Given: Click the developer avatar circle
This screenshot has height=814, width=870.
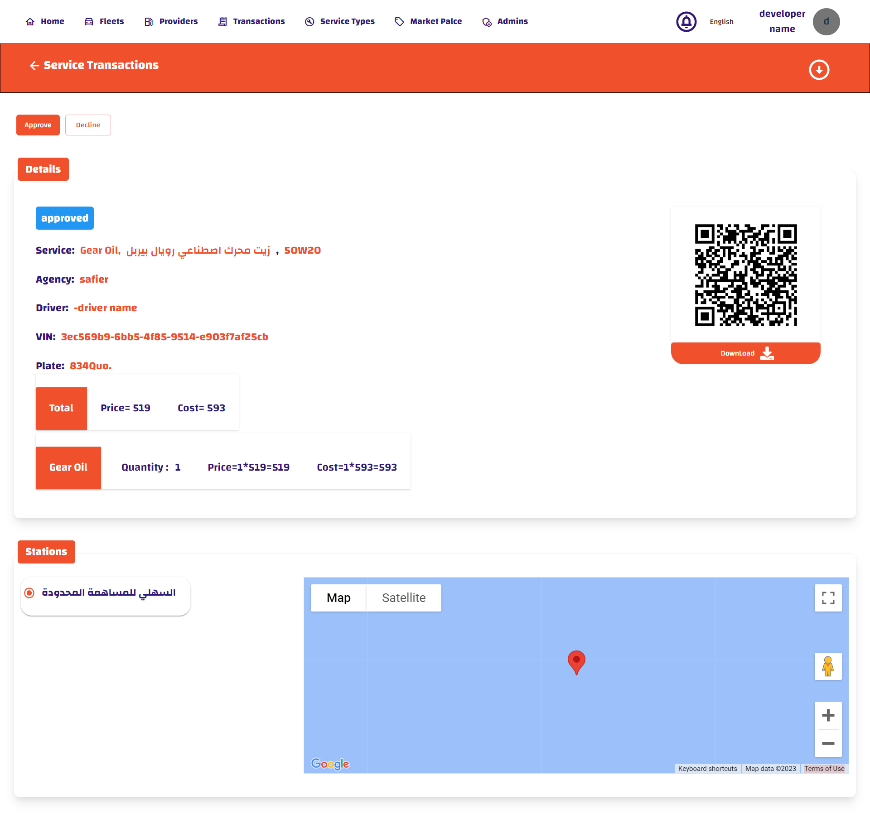Looking at the screenshot, I should [x=826, y=21].
